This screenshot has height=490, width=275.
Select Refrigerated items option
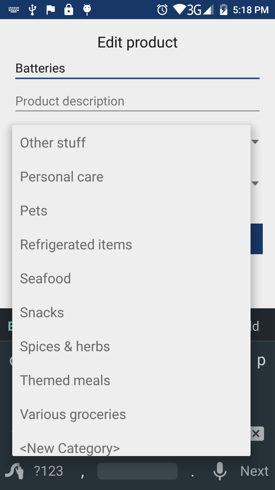coord(76,244)
